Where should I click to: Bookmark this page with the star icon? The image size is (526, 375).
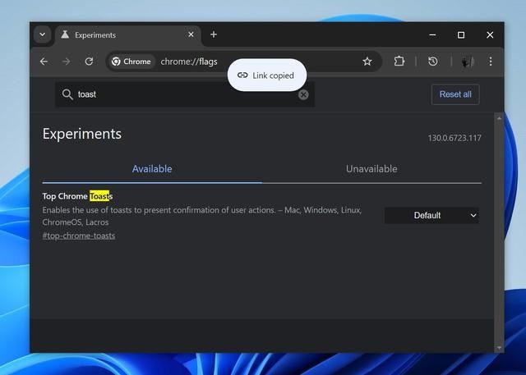click(367, 62)
